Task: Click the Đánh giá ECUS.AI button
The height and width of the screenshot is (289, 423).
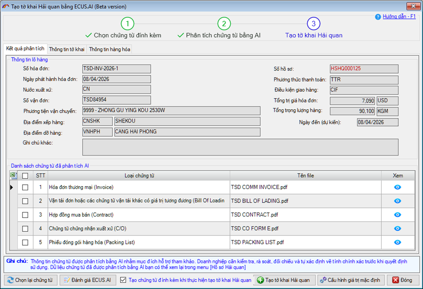Action: coord(88,280)
